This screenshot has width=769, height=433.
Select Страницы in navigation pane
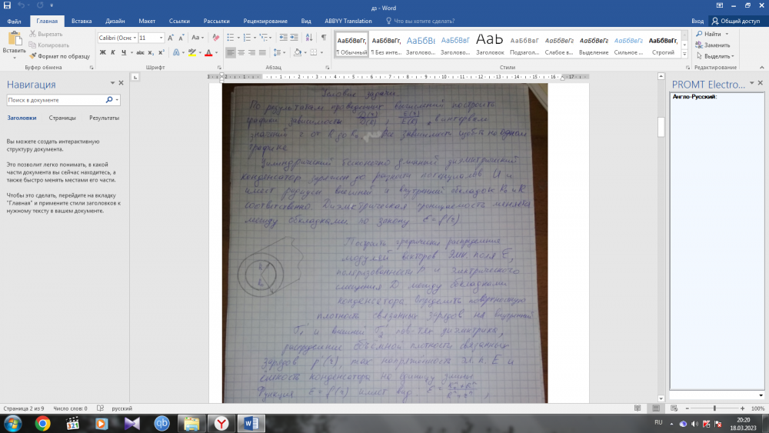pos(62,118)
